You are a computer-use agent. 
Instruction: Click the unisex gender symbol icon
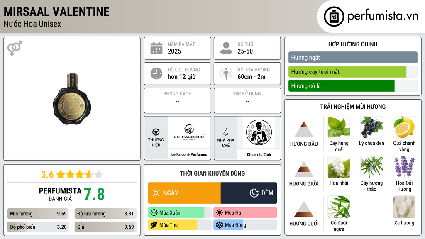pos(15,48)
